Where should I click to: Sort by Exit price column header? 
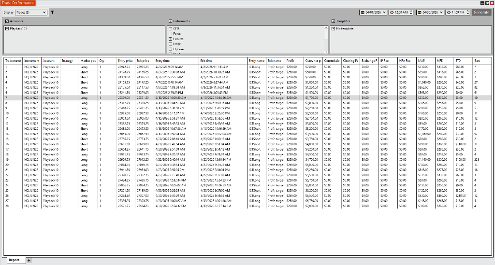pyautogui.click(x=144, y=61)
